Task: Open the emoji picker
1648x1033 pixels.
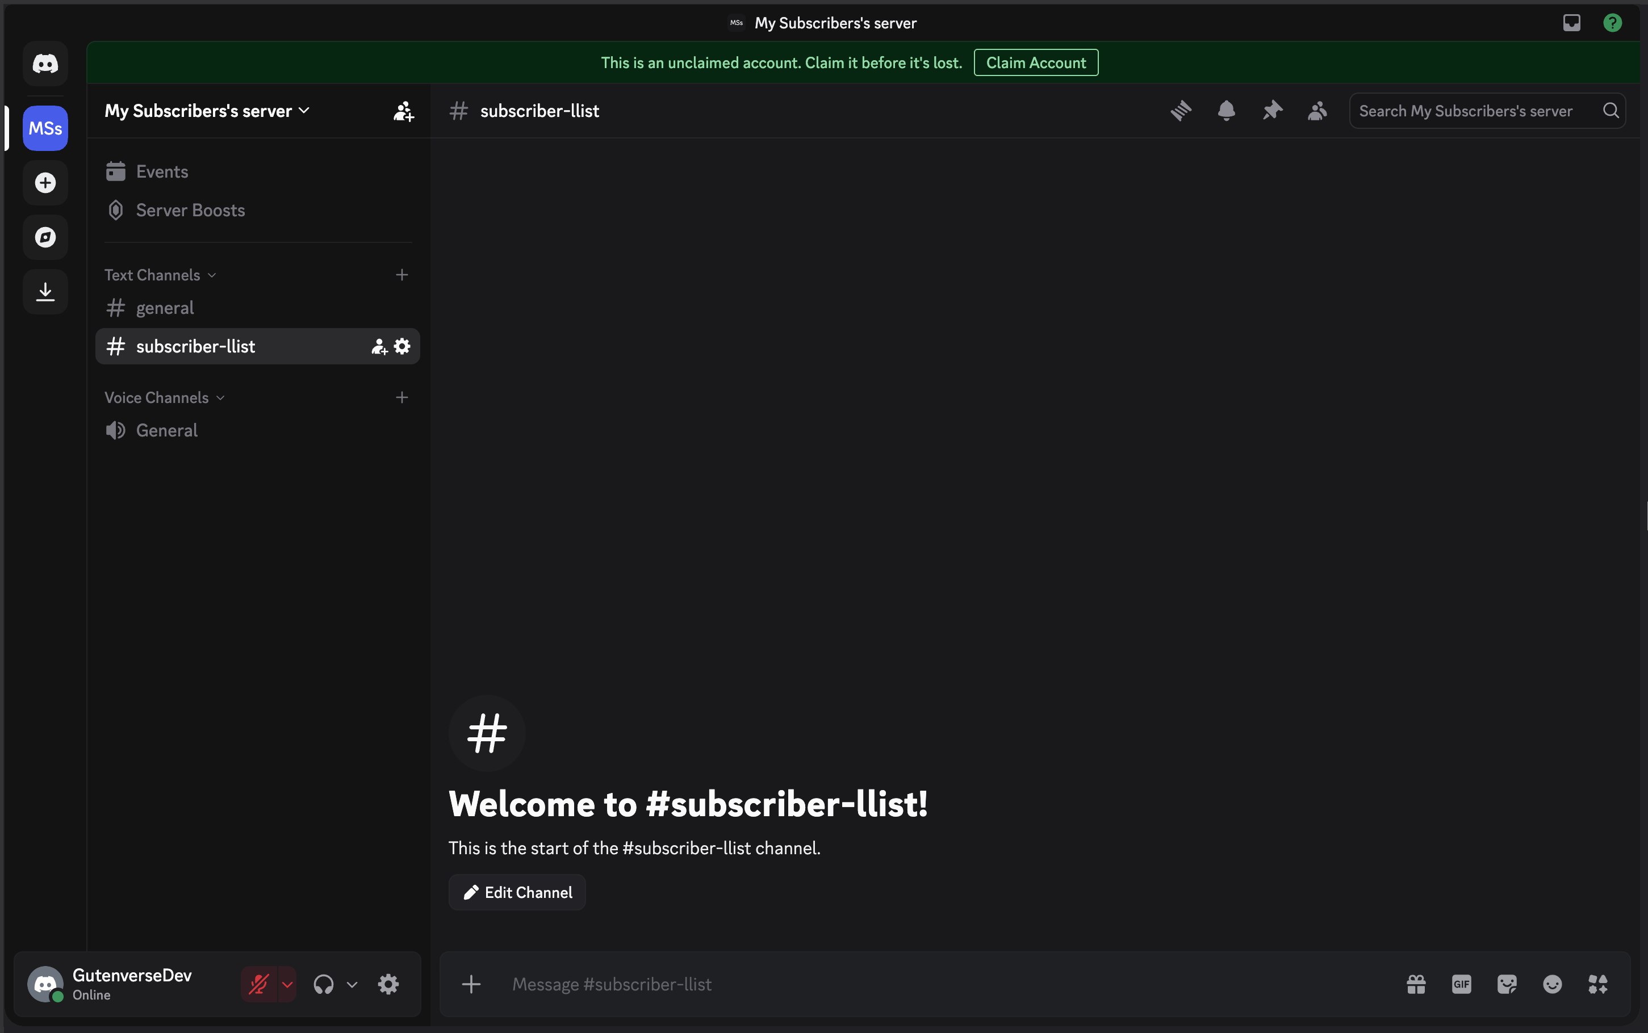Action: click(1552, 985)
